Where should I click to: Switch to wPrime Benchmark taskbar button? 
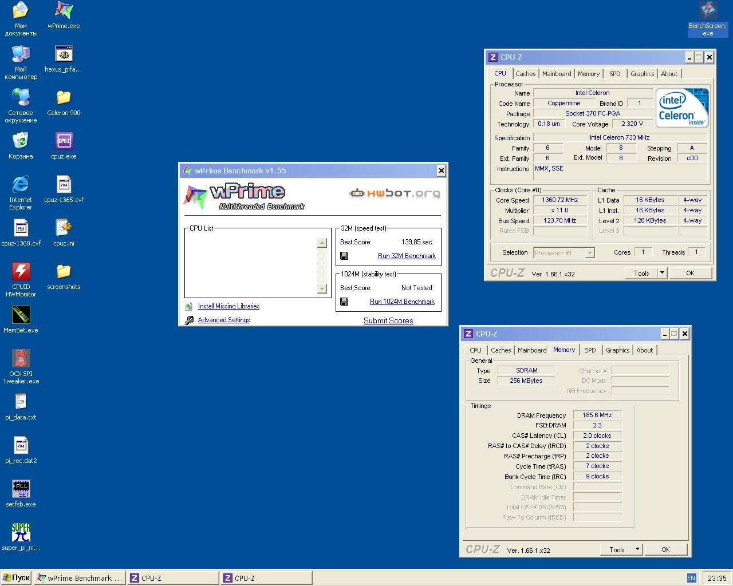point(80,578)
